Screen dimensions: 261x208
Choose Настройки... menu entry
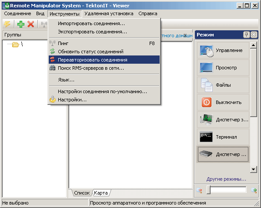tap(104, 100)
